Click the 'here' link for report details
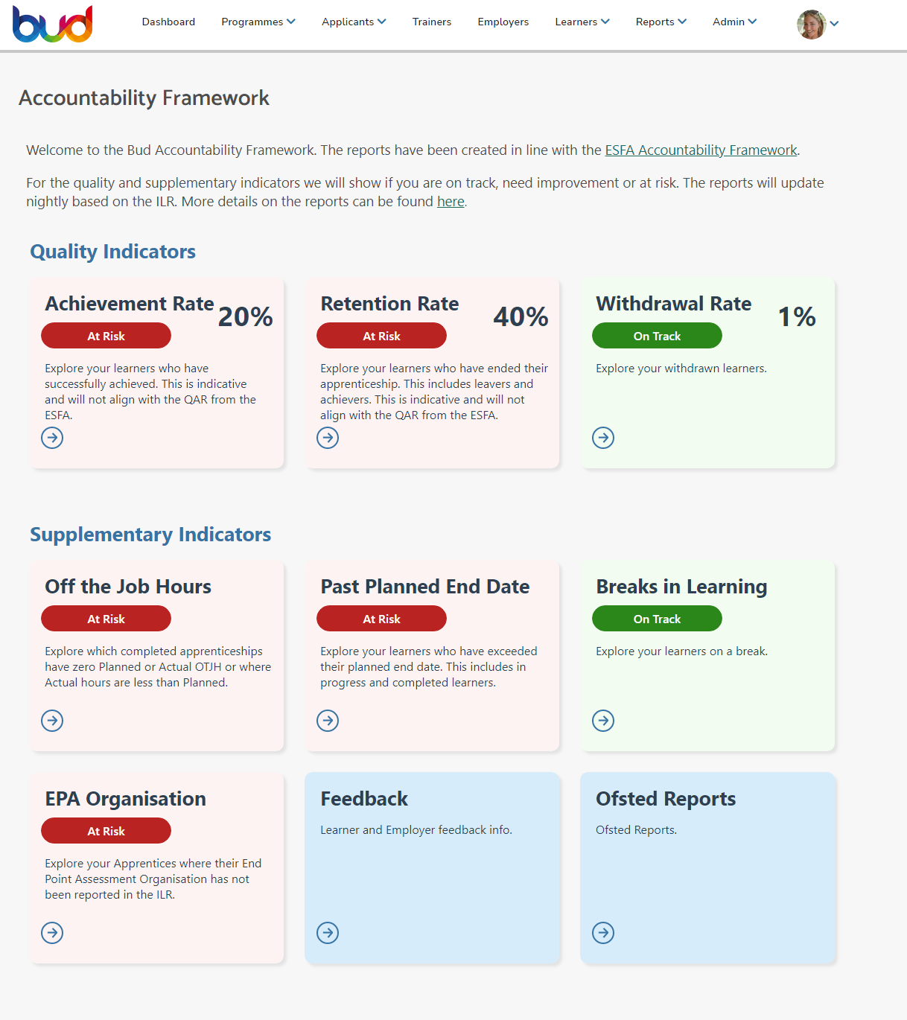 click(x=450, y=201)
